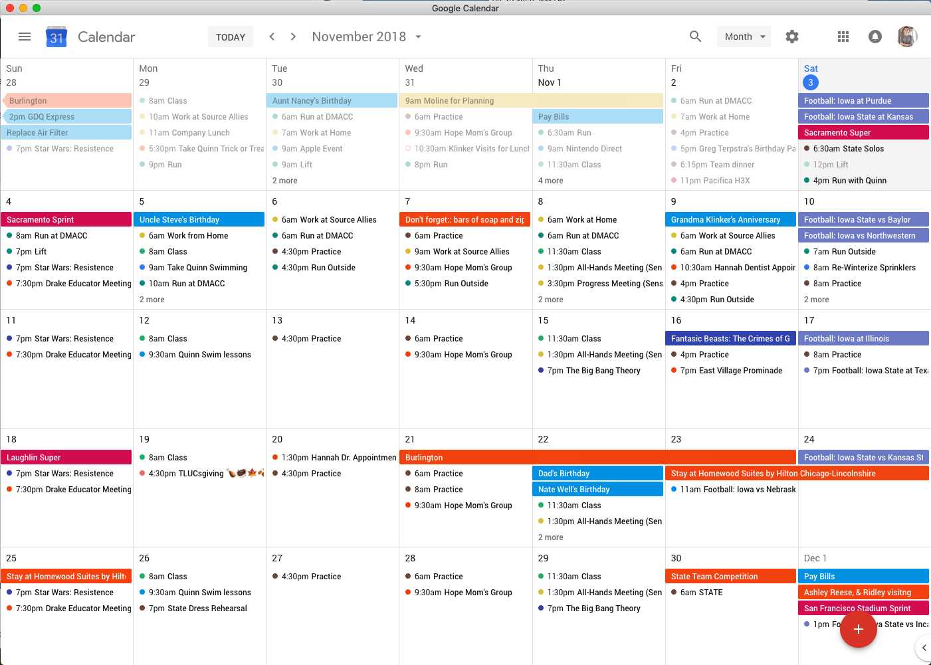Image resolution: width=931 pixels, height=665 pixels.
Task: Create event with red plus button
Action: [x=859, y=628]
